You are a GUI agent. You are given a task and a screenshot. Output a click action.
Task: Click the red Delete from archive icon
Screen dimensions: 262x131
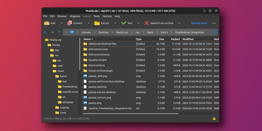(147, 23)
